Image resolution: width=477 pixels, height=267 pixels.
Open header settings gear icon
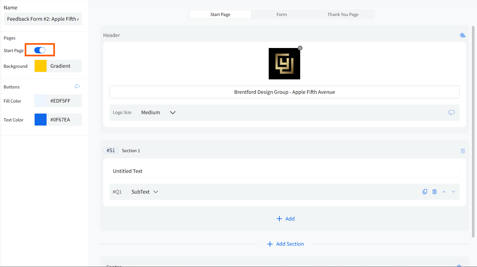point(463,35)
